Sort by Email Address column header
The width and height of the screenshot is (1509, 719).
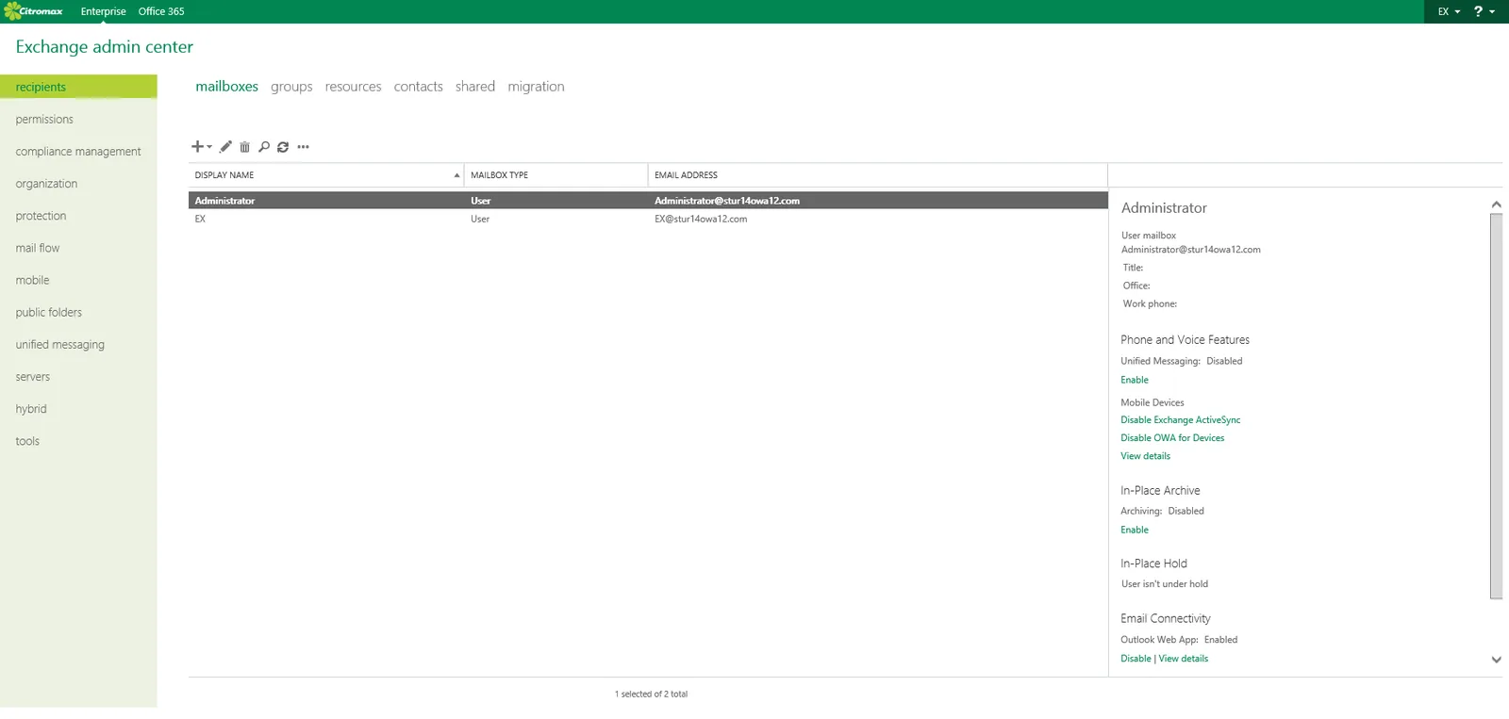pyautogui.click(x=878, y=175)
